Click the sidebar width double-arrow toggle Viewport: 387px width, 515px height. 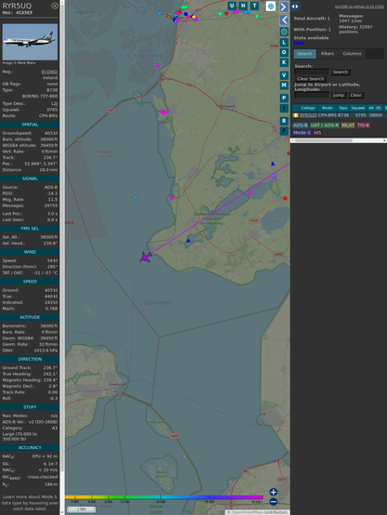tap(295, 7)
